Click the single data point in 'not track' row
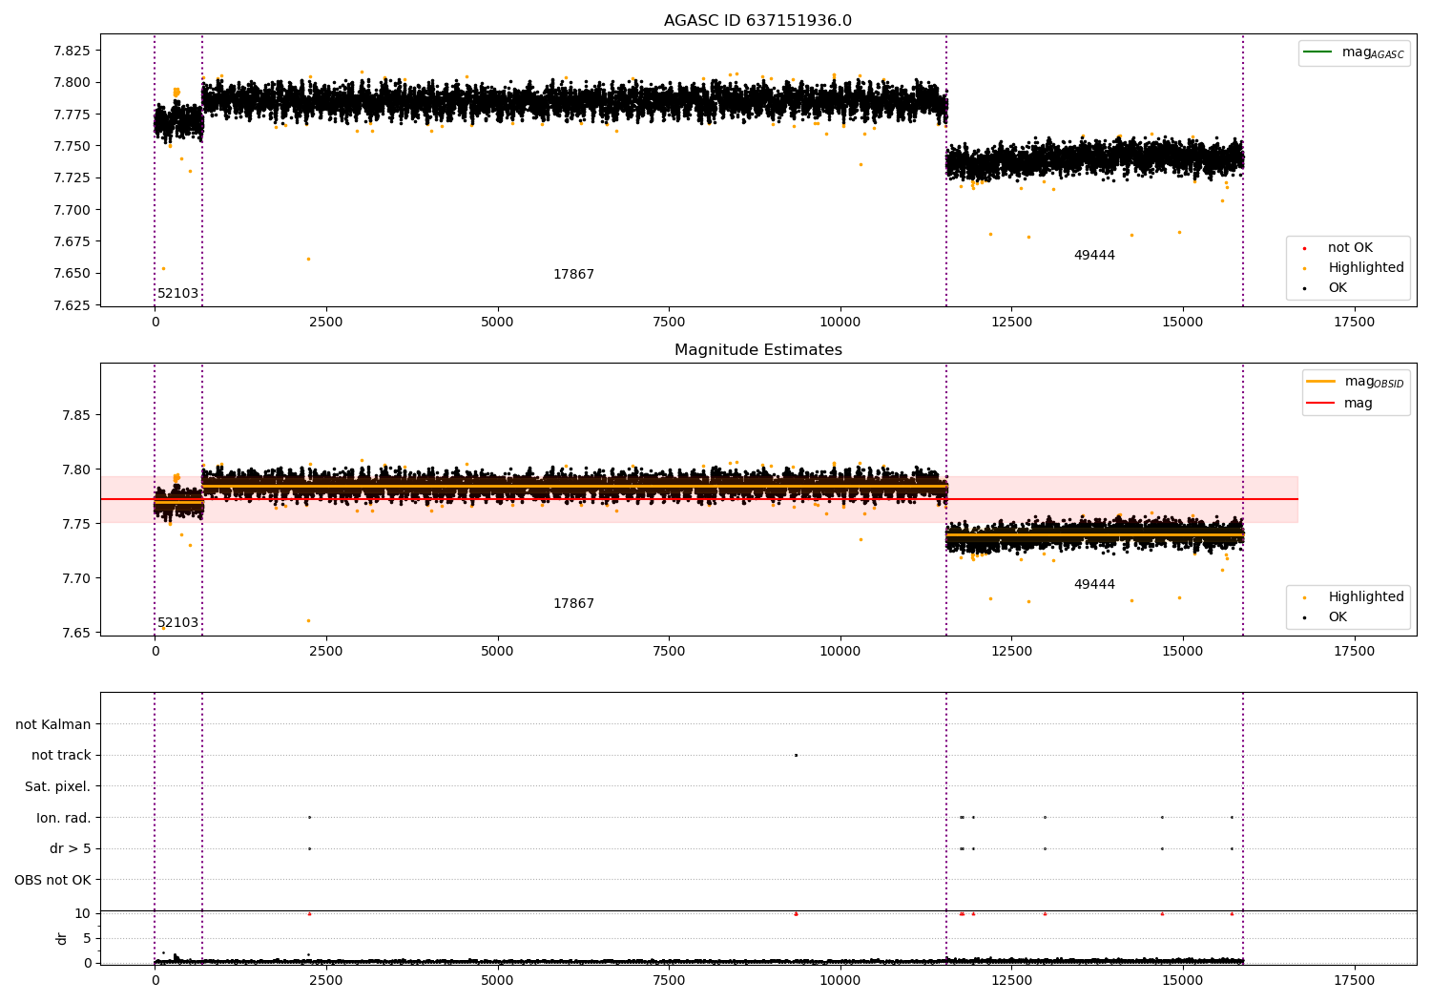 click(796, 755)
